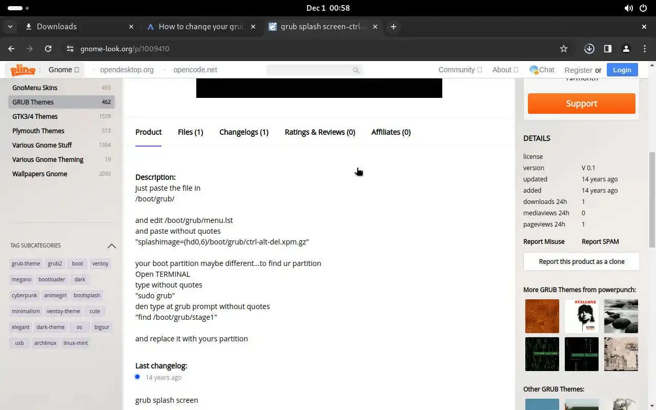The image size is (656, 410).
Task: Open the opencode.net link
Action: 195,70
